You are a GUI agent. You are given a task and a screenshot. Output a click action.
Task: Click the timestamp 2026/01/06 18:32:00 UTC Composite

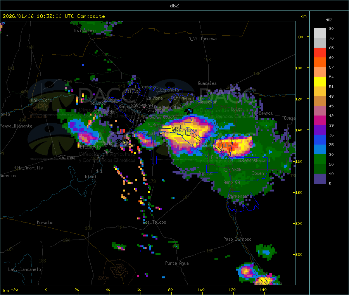(x=54, y=16)
